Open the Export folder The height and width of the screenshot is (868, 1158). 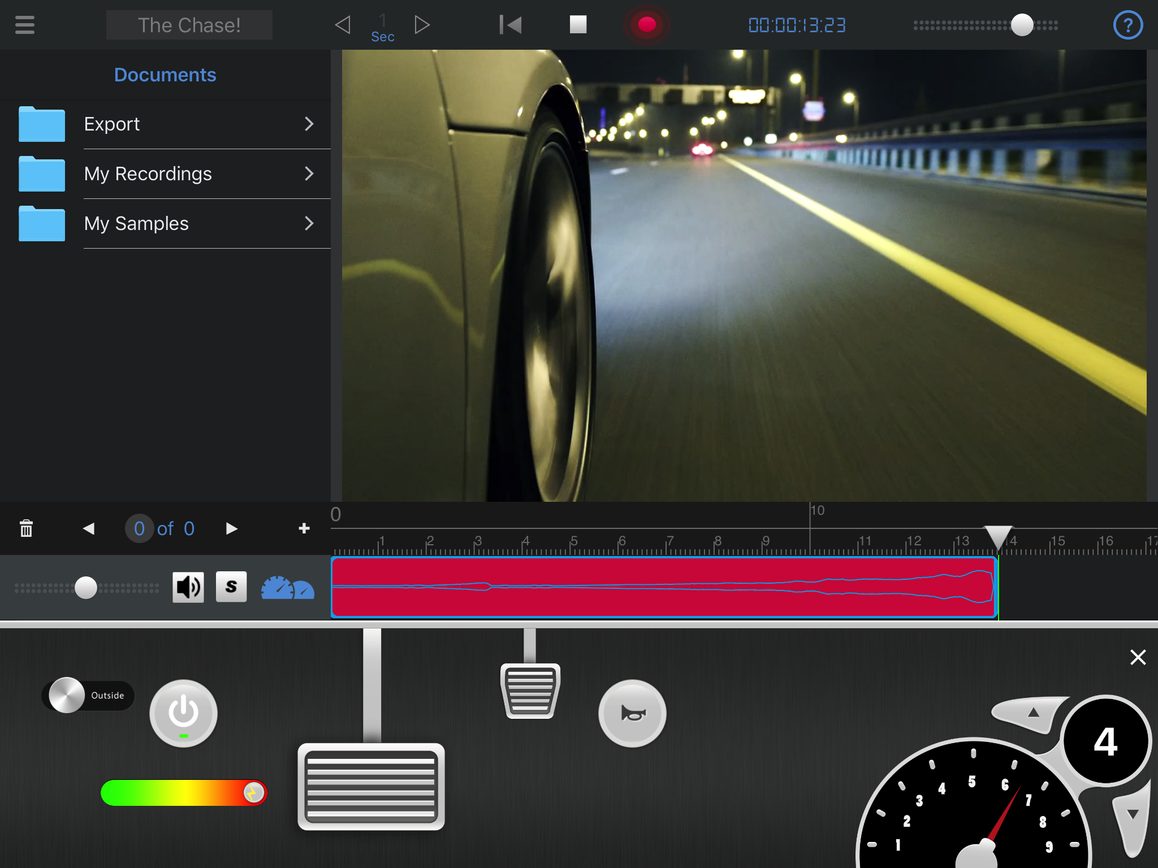click(165, 124)
